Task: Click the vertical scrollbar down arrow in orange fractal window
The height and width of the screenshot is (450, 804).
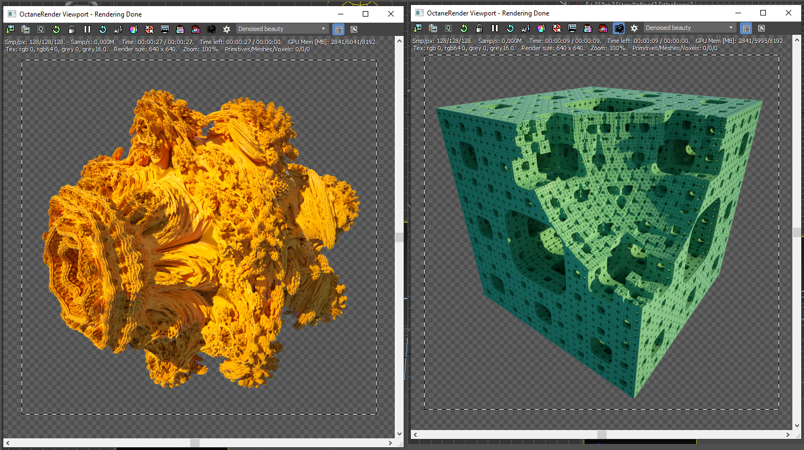Action: (399, 435)
